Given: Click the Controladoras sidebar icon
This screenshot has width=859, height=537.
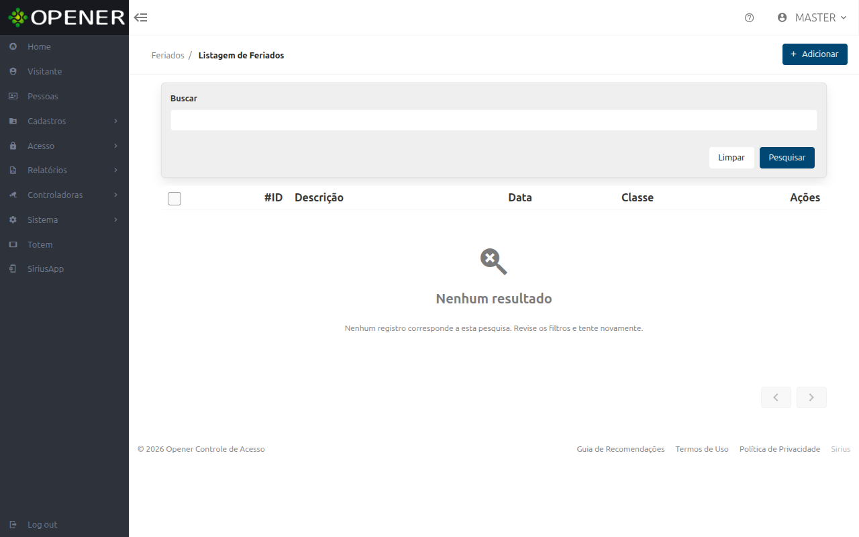Looking at the screenshot, I should pyautogui.click(x=13, y=195).
